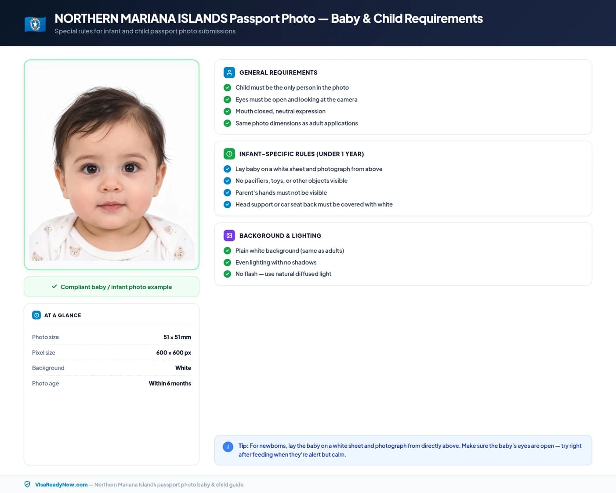616x493 pixels.
Task: Click checkmark beside 'Eyes must be open'
Action: pyautogui.click(x=227, y=99)
